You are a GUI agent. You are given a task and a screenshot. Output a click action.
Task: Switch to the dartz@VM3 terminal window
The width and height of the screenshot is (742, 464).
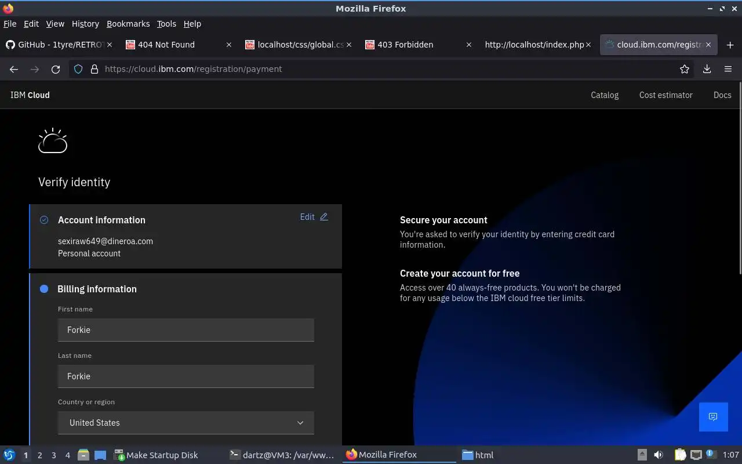[282, 455]
